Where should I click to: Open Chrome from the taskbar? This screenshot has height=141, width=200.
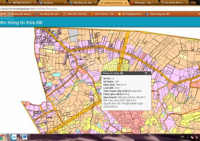(x=3, y=137)
